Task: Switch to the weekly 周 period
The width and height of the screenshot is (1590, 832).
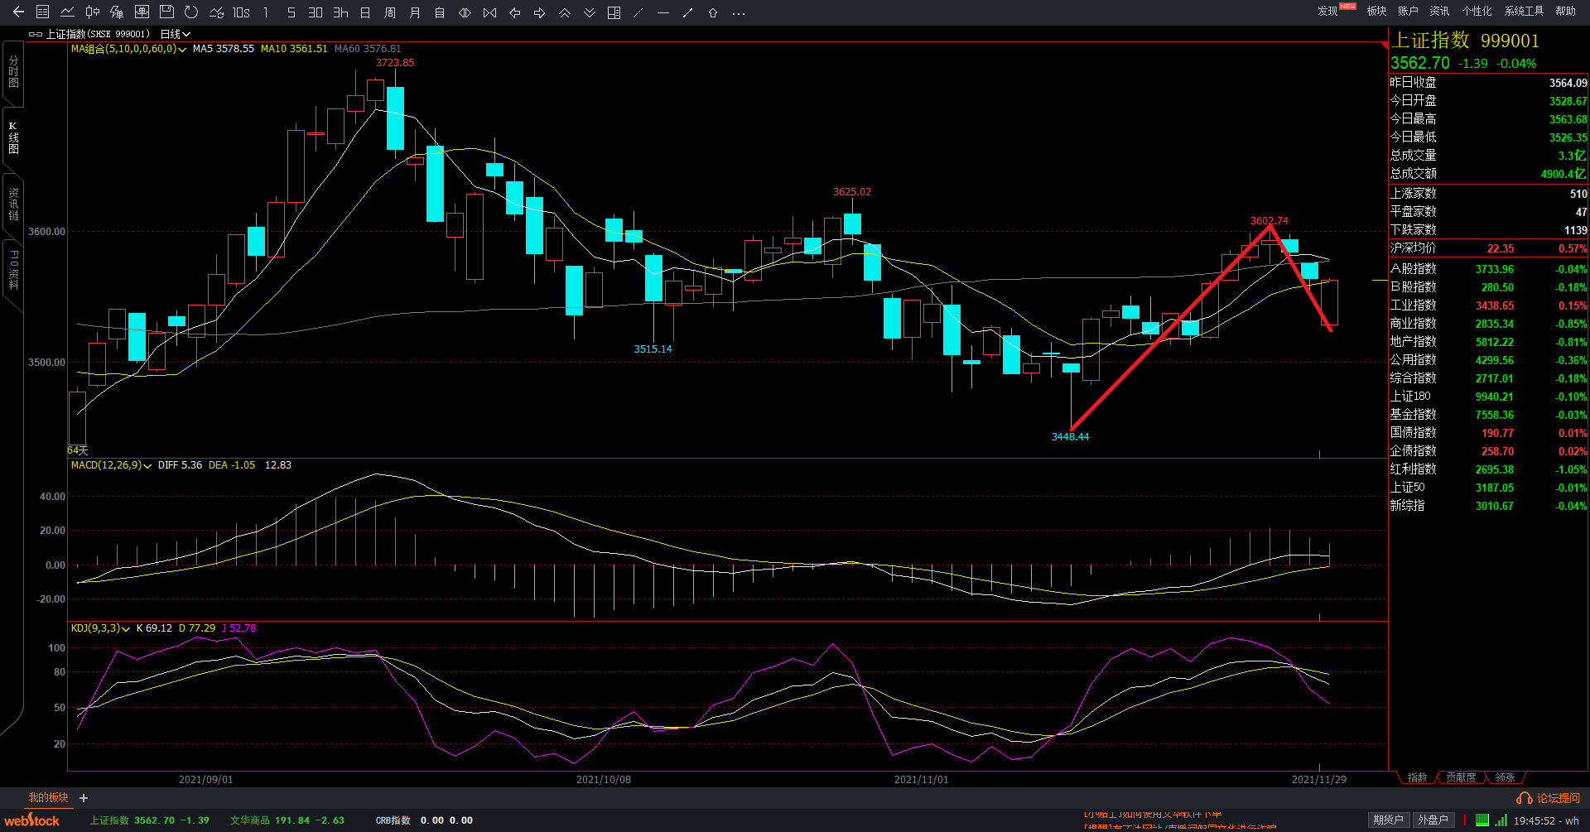Action: tap(390, 12)
